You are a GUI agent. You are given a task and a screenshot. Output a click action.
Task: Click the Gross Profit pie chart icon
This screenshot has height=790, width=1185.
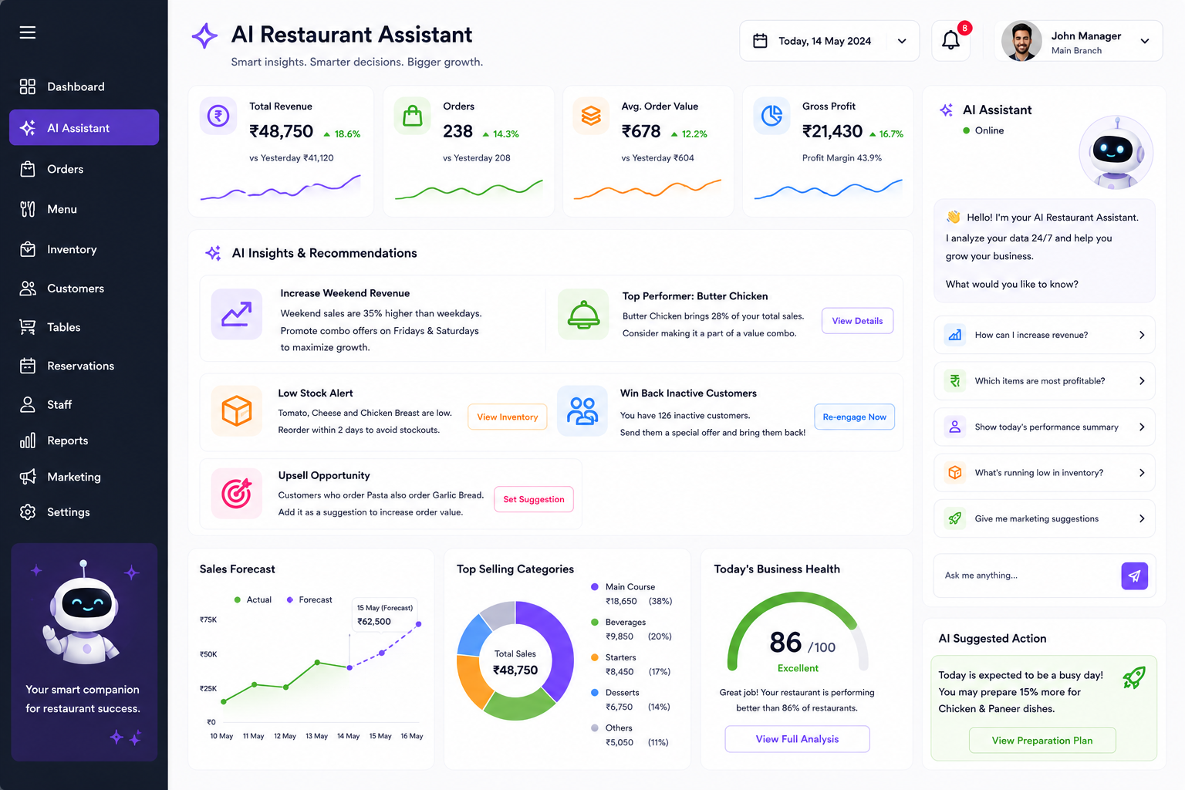pyautogui.click(x=771, y=116)
